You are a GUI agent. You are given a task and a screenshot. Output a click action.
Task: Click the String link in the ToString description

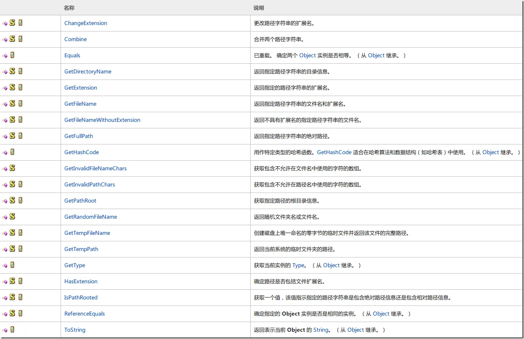point(321,330)
